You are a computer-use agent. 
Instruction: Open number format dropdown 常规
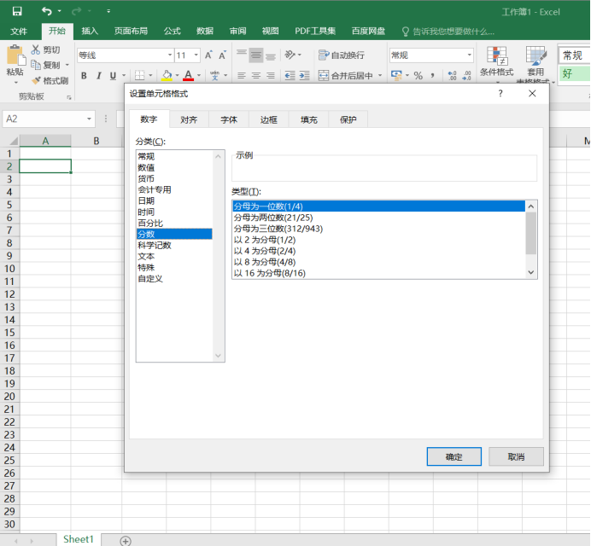(x=469, y=55)
